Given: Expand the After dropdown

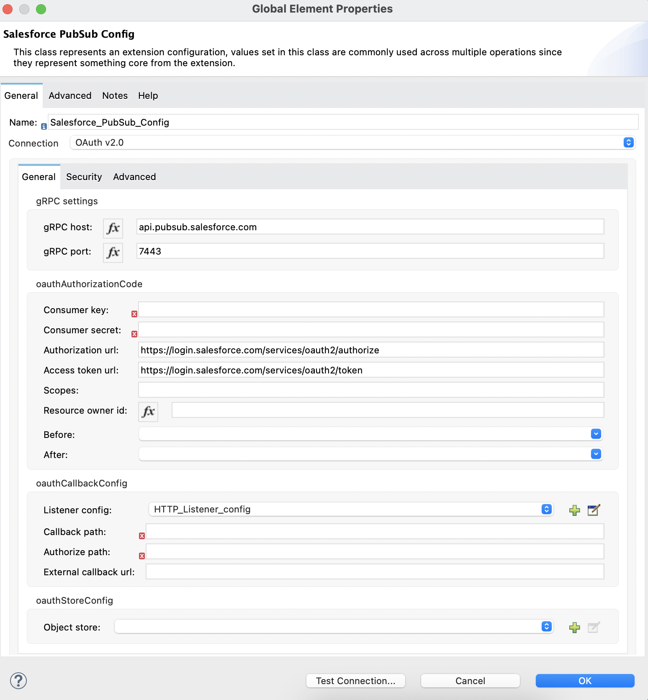Looking at the screenshot, I should pyautogui.click(x=370, y=454).
